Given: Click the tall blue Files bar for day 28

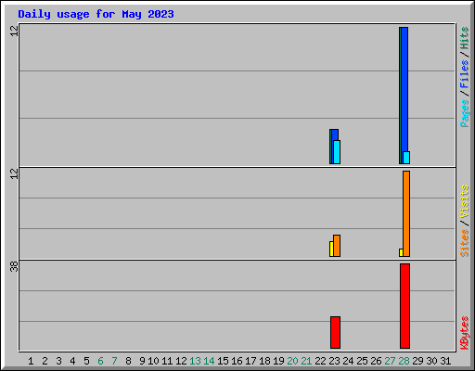Looking at the screenshot, I should pyautogui.click(x=404, y=89).
